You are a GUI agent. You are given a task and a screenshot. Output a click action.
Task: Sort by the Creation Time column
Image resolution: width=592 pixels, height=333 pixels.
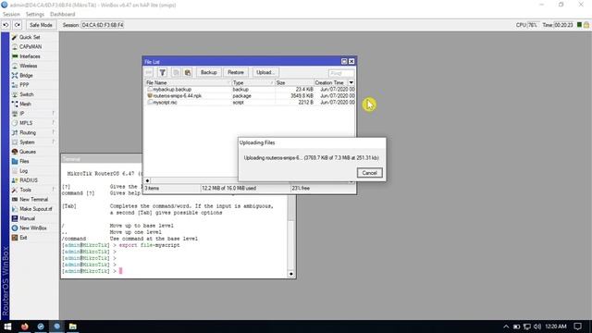(x=331, y=82)
